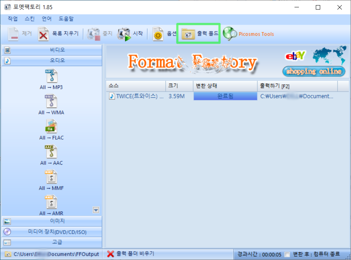This screenshot has height=260, width=351.
Task: Click the 목록 지우기 text label
Action: click(65, 34)
